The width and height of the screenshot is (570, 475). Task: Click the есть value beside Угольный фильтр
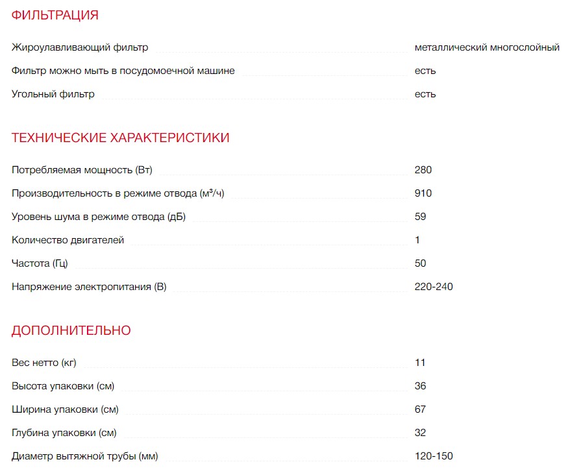(x=425, y=94)
